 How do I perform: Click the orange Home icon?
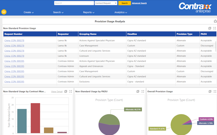(4, 12)
